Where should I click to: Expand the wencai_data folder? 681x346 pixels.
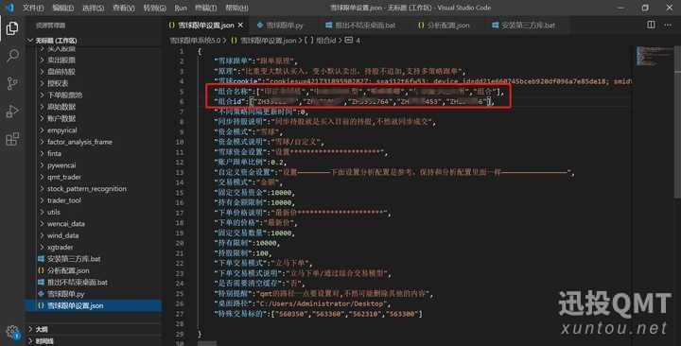coord(66,224)
